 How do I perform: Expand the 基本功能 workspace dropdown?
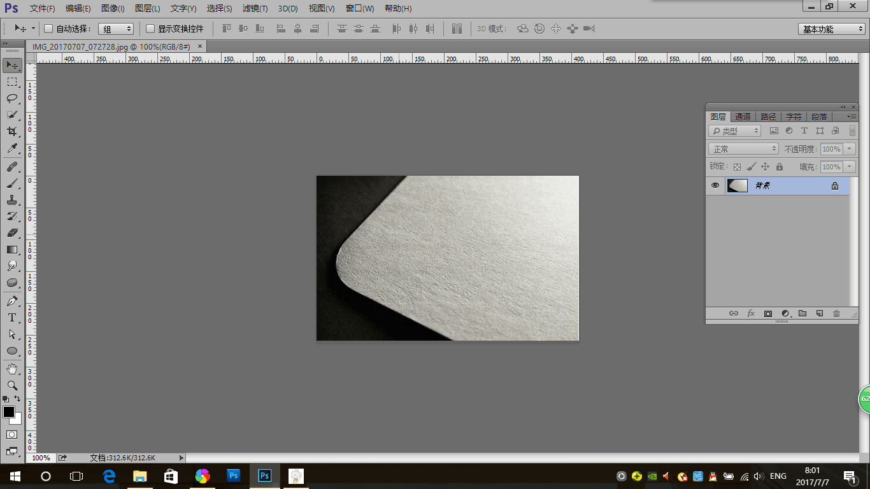832,29
